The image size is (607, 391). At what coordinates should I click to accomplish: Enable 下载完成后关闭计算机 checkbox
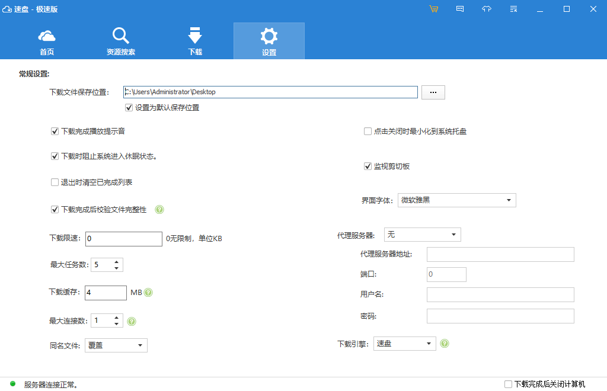(x=508, y=384)
